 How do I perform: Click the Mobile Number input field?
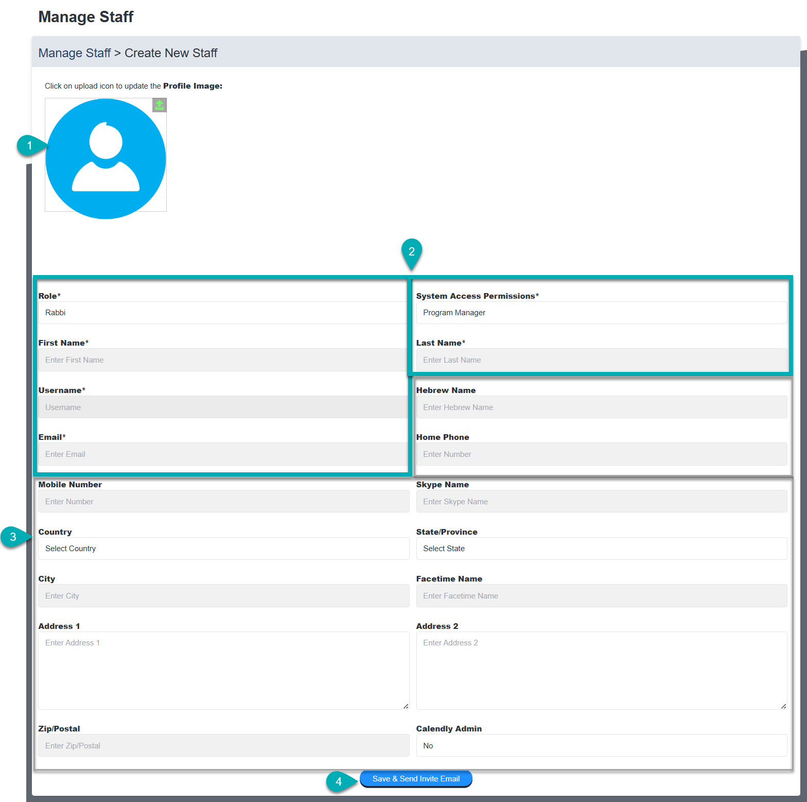223,502
